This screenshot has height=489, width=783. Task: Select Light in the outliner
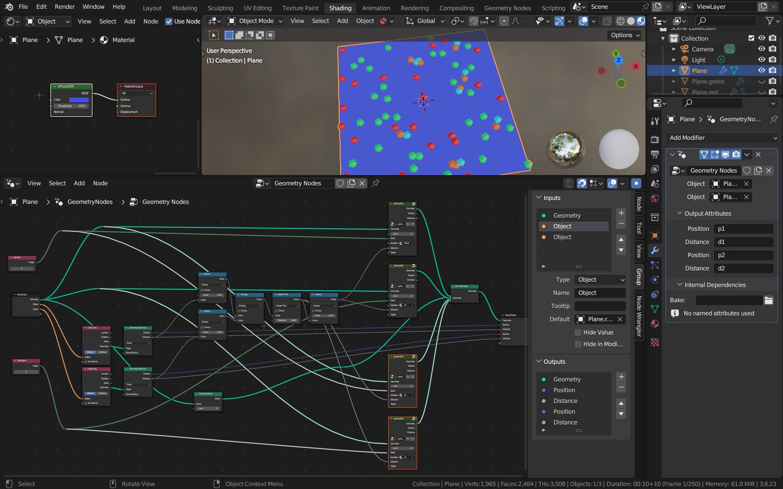698,60
